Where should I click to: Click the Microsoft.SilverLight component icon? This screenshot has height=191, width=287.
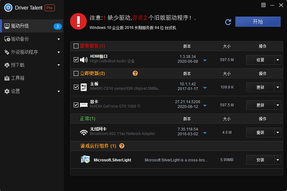[x=85, y=160]
